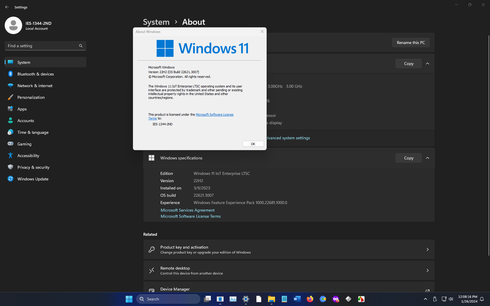Open the performance monitor taskbar icon
Viewport: 490px width, 306px height.
[x=233, y=299]
